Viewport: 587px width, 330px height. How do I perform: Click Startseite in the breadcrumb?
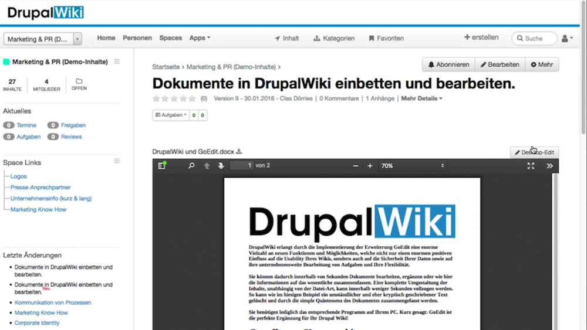166,67
